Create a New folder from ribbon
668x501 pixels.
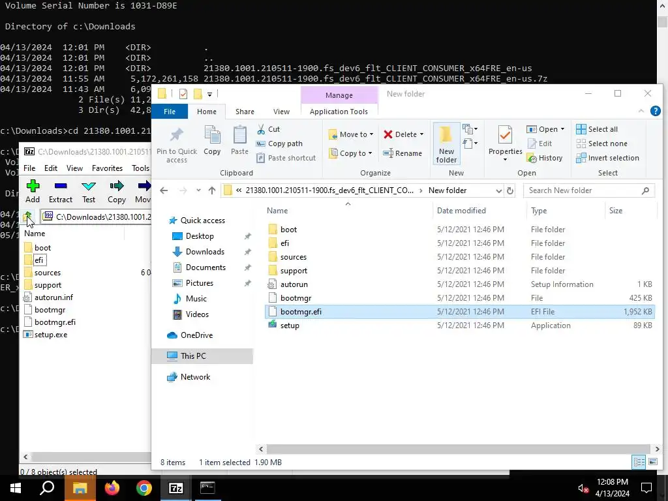(446, 144)
